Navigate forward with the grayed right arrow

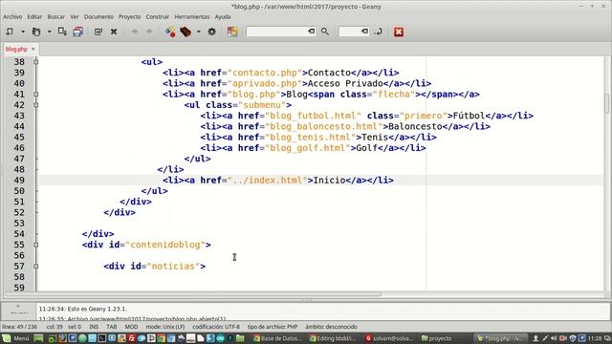tap(149, 32)
